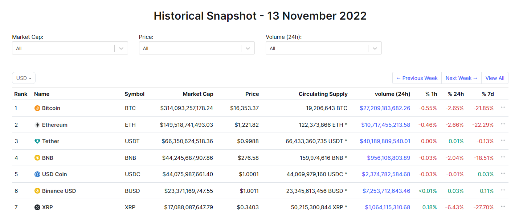Screen dimensions: 519x215
Task: Click the Ethereum diamond logo icon
Action: coord(37,125)
